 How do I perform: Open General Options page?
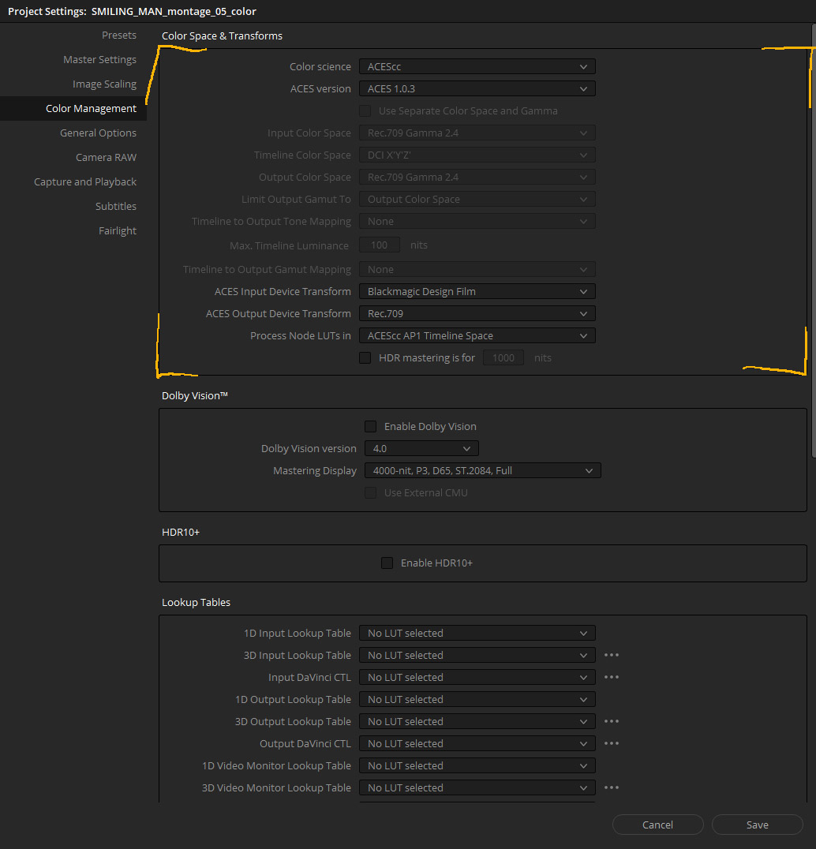click(98, 133)
